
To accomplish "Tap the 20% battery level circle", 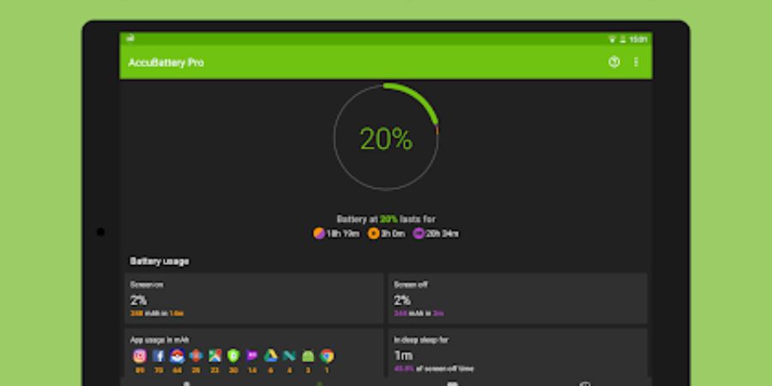I will click(x=386, y=137).
